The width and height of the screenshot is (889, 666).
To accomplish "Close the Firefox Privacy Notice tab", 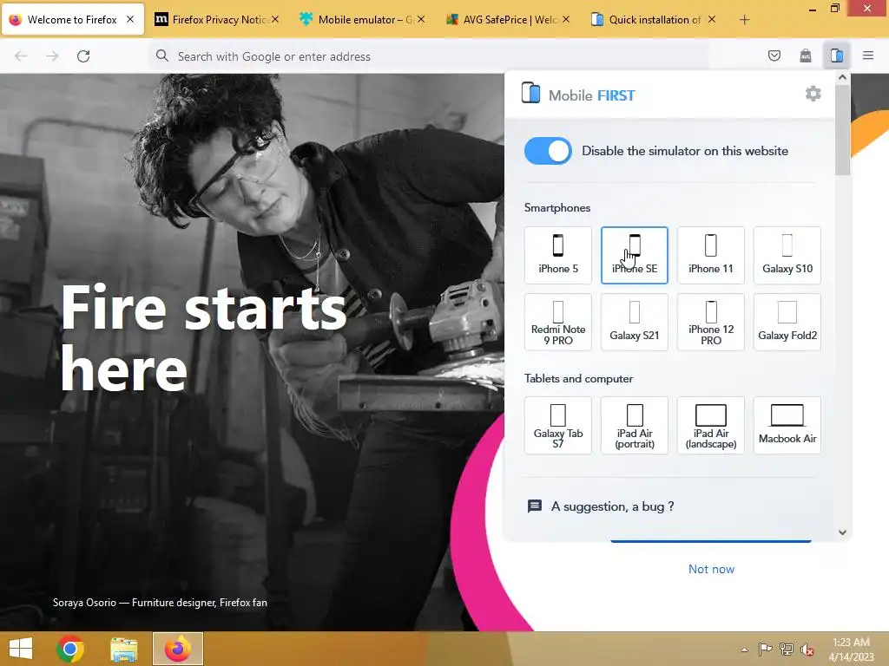I will [275, 19].
